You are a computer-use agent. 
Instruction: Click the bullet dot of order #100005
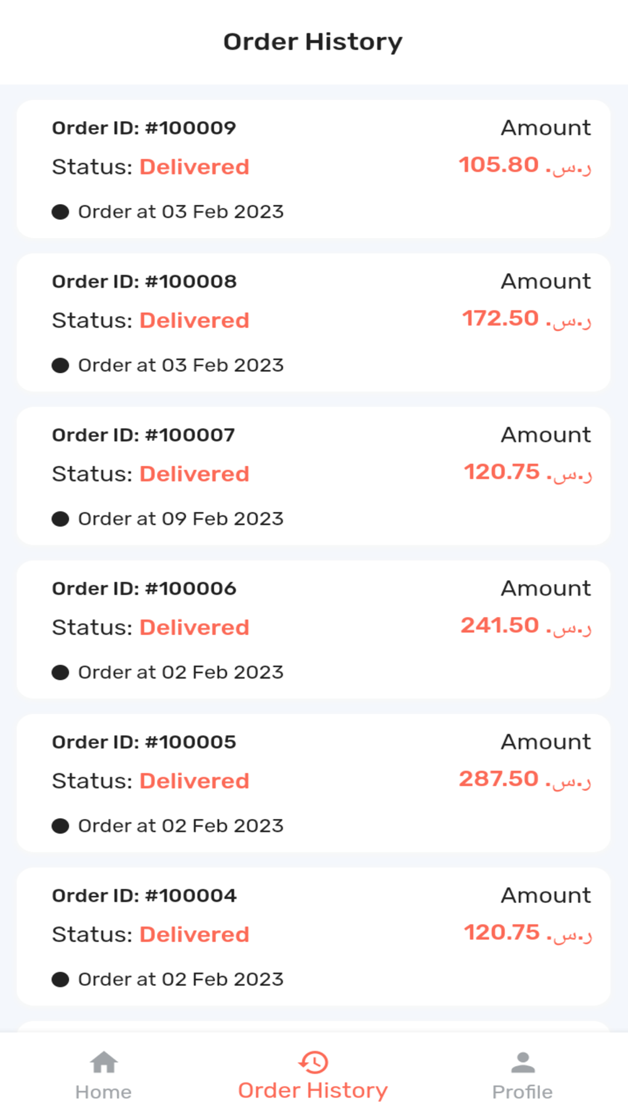coord(60,826)
